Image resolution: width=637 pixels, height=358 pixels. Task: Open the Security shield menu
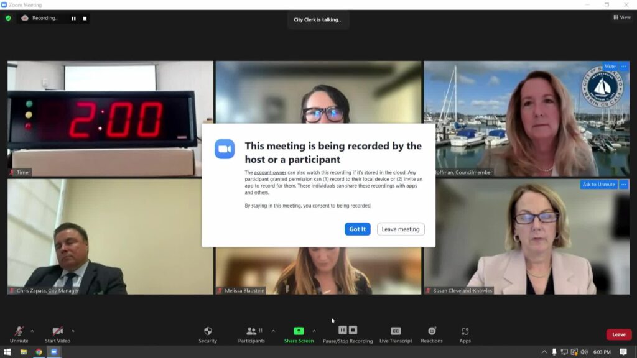tap(208, 335)
